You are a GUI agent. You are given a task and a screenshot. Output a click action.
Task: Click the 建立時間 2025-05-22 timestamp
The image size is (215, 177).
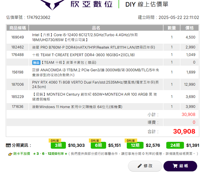[168, 17]
